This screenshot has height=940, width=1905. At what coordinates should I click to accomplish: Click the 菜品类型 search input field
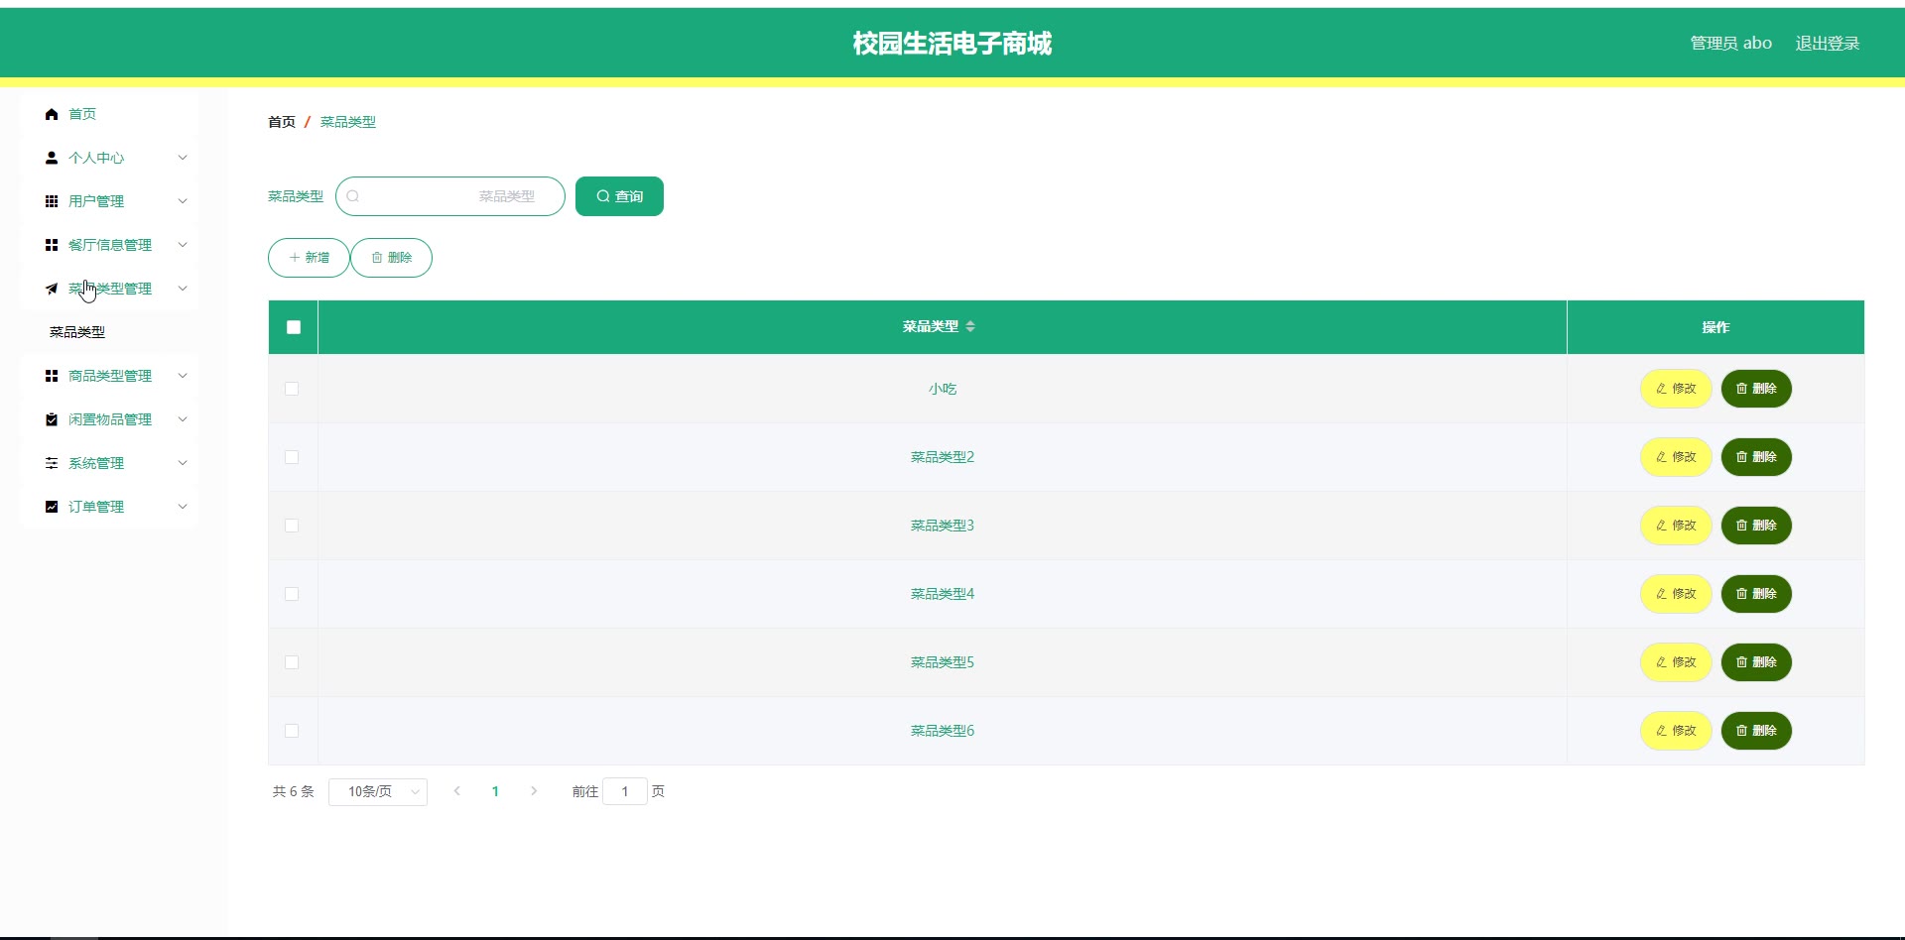(x=450, y=196)
